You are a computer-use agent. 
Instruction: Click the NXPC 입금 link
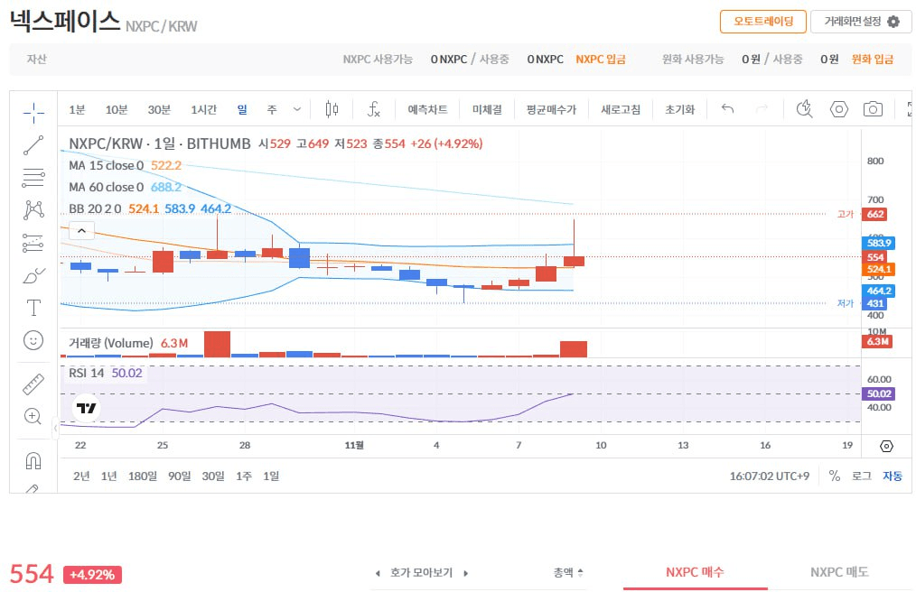601,60
